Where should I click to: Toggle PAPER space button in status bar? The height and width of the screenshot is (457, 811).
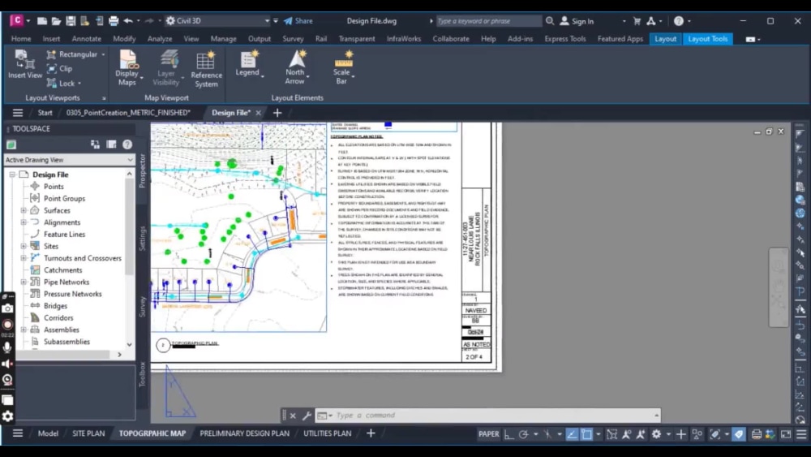[x=488, y=434]
